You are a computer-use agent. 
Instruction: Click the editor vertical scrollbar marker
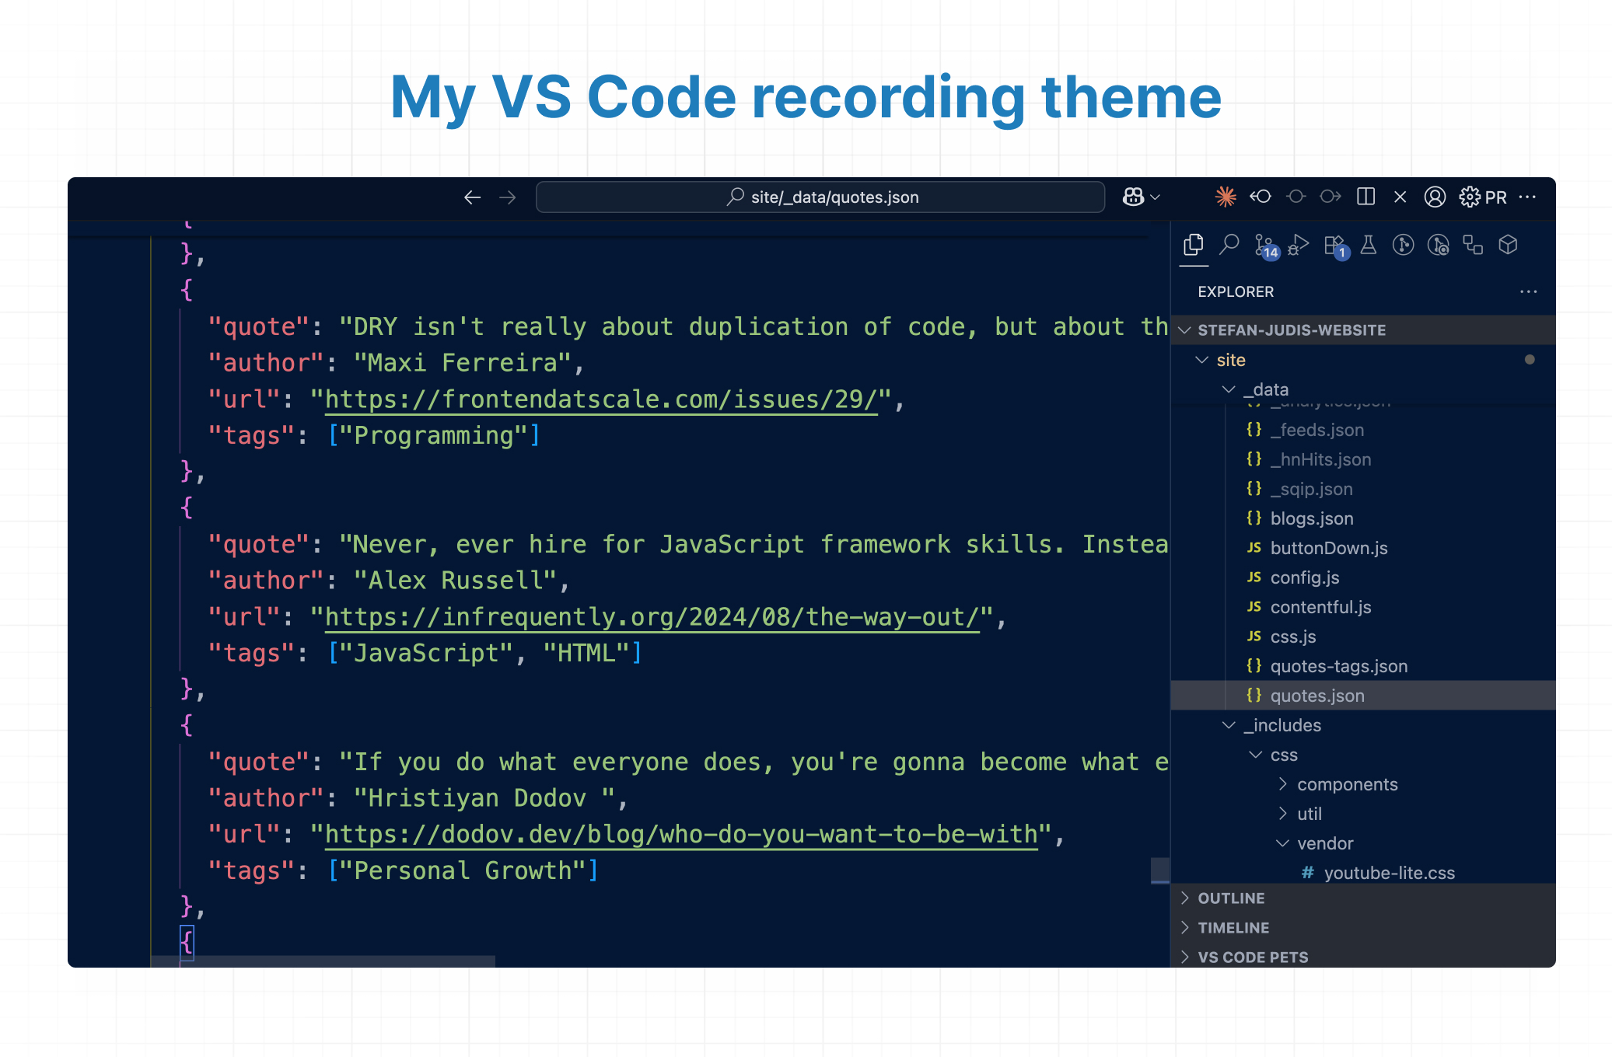tap(1160, 870)
